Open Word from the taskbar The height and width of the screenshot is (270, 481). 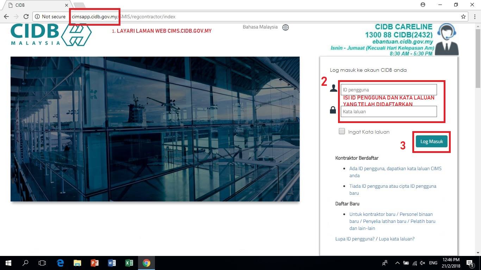[x=112, y=263]
